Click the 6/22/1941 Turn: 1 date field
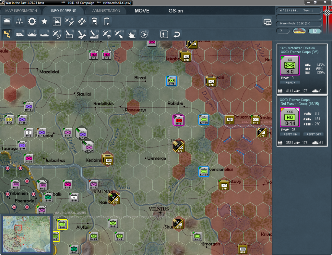This screenshot has width=332, height=255. click(x=299, y=10)
